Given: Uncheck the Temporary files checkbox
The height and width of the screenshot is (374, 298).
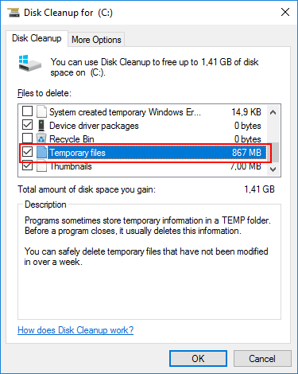Looking at the screenshot, I should pyautogui.click(x=27, y=152).
